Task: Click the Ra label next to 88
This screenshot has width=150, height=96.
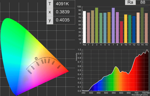Action: point(130,2)
